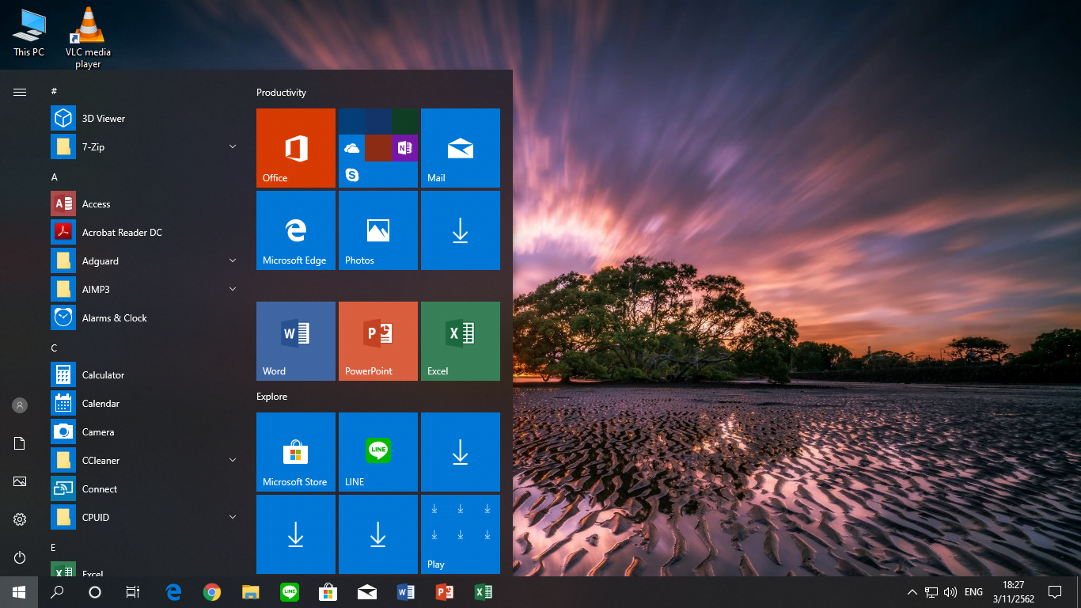Viewport: 1081px width, 608px height.
Task: Click the Windows Start button
Action: click(x=19, y=592)
